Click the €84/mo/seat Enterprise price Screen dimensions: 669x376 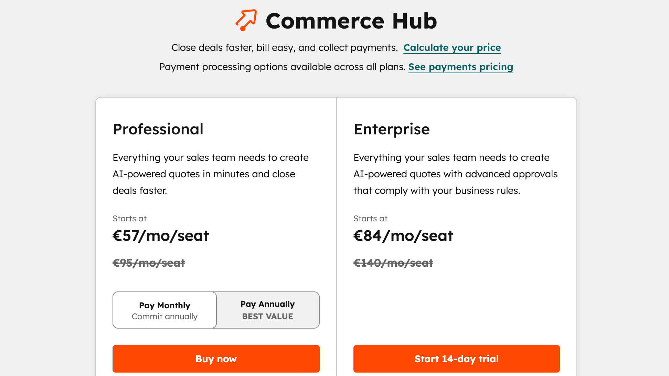coord(403,235)
